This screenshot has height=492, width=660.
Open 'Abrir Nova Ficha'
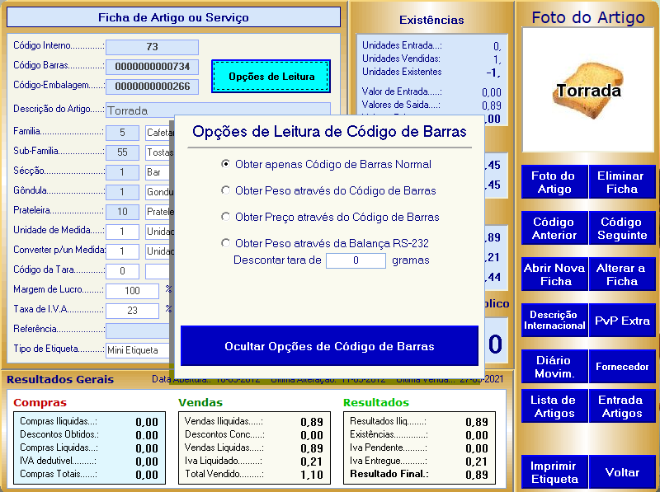pyautogui.click(x=554, y=274)
